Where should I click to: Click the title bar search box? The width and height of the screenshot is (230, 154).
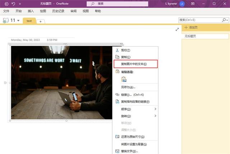pos(118,4)
